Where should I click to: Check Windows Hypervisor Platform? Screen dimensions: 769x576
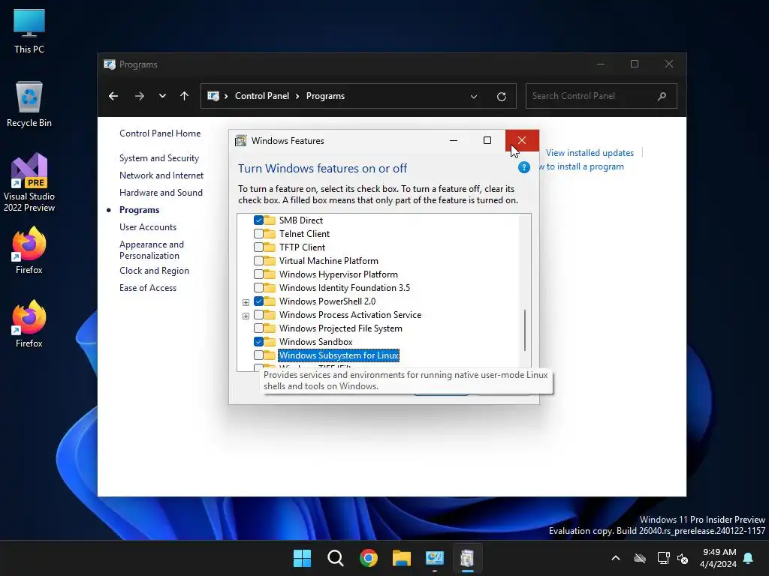coord(258,274)
